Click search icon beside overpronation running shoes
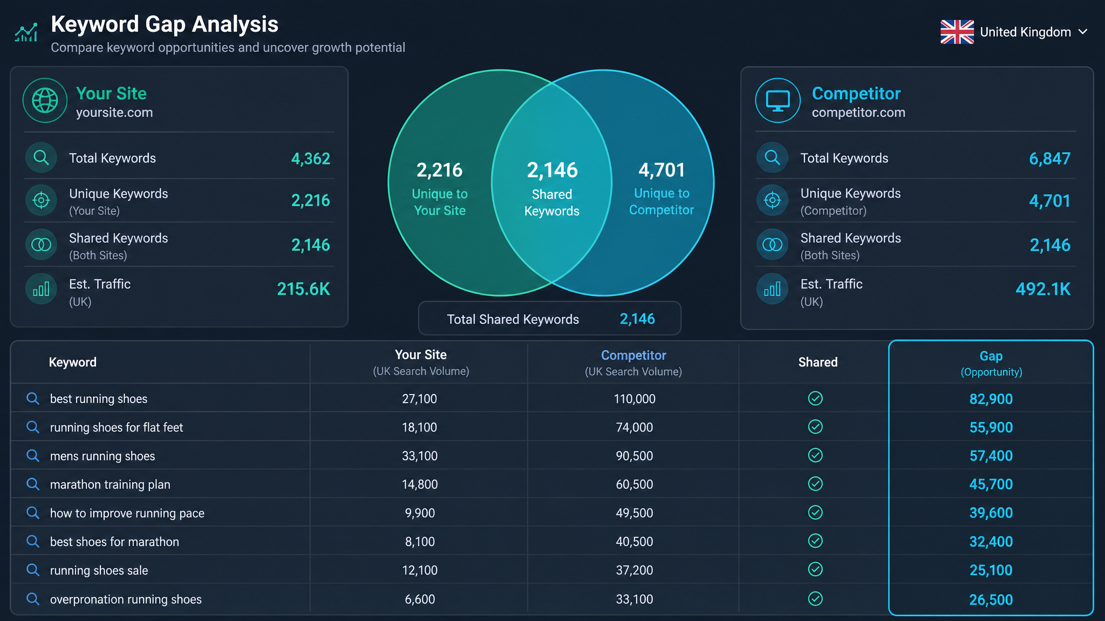 coord(33,599)
